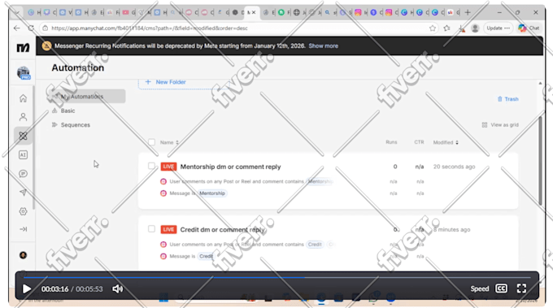Image resolution: width=553 pixels, height=308 pixels.
Task: Open Broadcasting paper plane icon
Action: coord(23,192)
